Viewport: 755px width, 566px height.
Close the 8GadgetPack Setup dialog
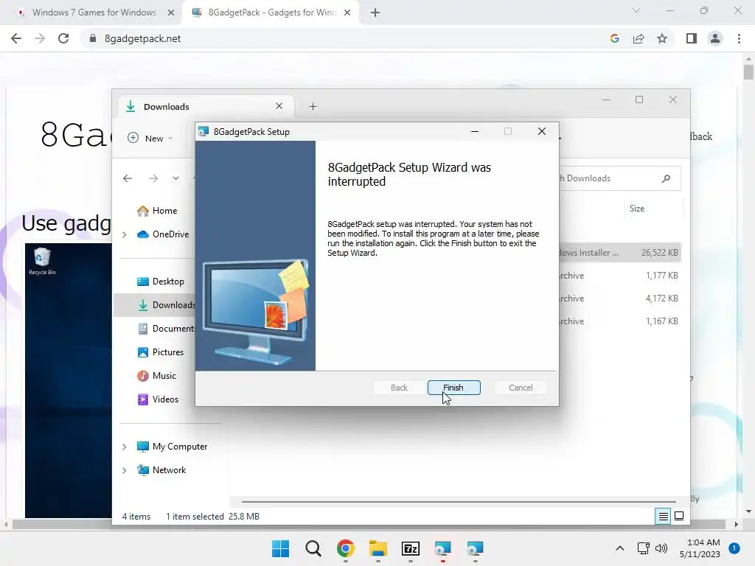point(542,131)
